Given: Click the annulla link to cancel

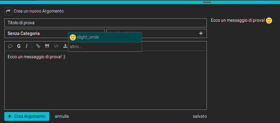Looking at the screenshot, I should (x=62, y=116).
